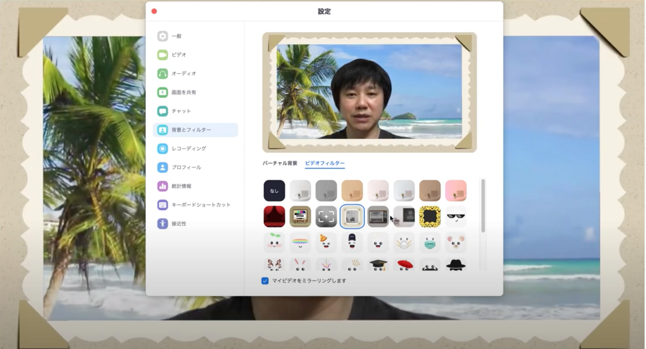This screenshot has width=646, height=349.
Task: Open the 画面を共有 (Share Screen) settings
Action: click(x=195, y=93)
